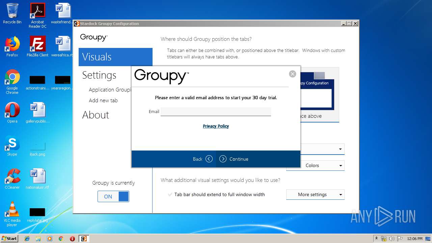This screenshot has width=432, height=243.
Task: Open Internet Explorer in the taskbar
Action: click(27, 239)
